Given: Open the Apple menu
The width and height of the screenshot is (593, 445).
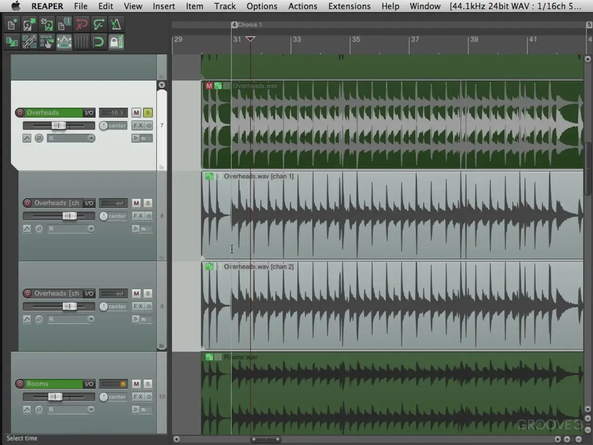Looking at the screenshot, I should click(16, 6).
